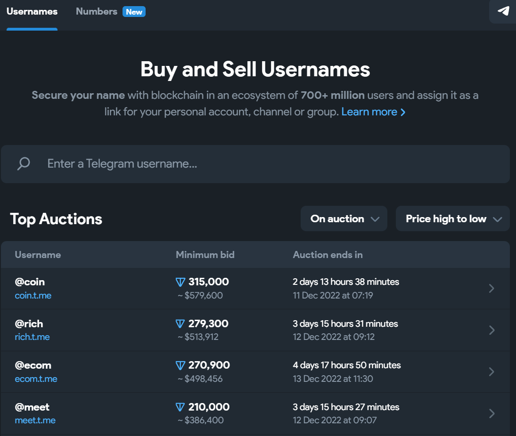The width and height of the screenshot is (516, 436).
Task: Switch to the Numbers tab
Action: [97, 11]
